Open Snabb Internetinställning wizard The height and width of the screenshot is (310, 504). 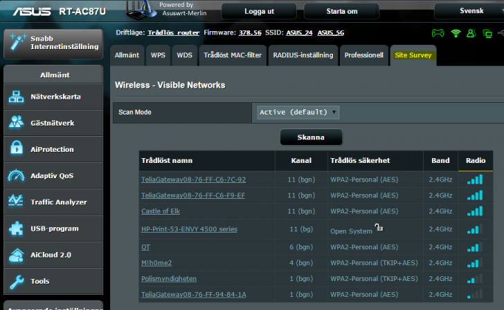pyautogui.click(x=53, y=43)
